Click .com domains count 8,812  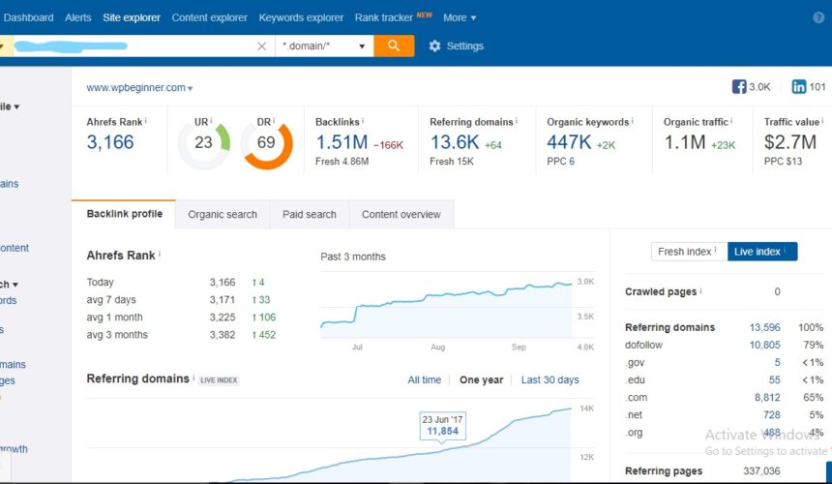click(x=767, y=398)
